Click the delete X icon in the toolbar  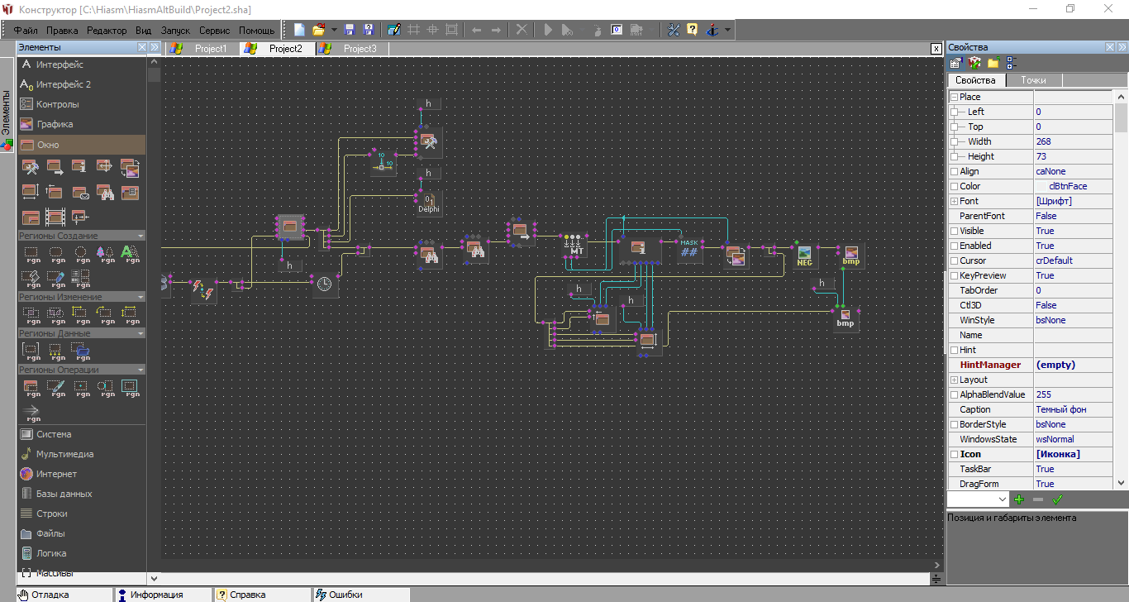pyautogui.click(x=522, y=30)
